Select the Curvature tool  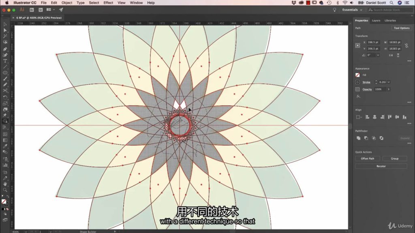click(5, 55)
